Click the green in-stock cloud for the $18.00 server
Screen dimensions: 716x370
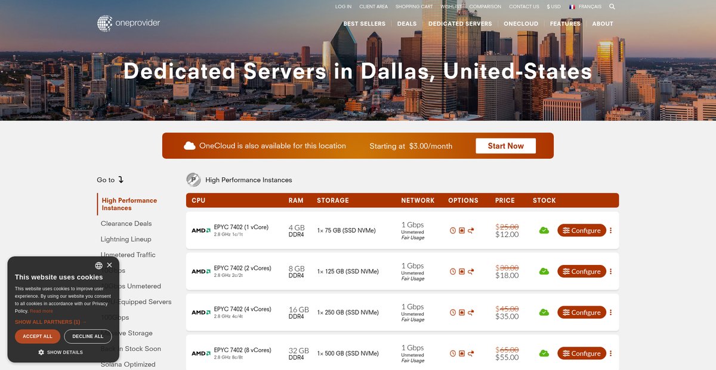[x=544, y=272]
